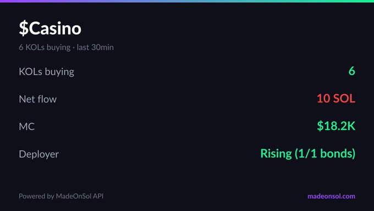Open the madeonsol.com link

tap(331, 196)
